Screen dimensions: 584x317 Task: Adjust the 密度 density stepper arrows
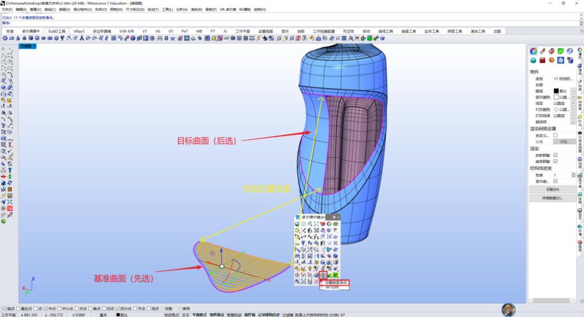574,176
